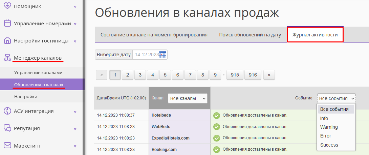Go to page 7
This screenshot has height=155, width=369.
[190, 75]
